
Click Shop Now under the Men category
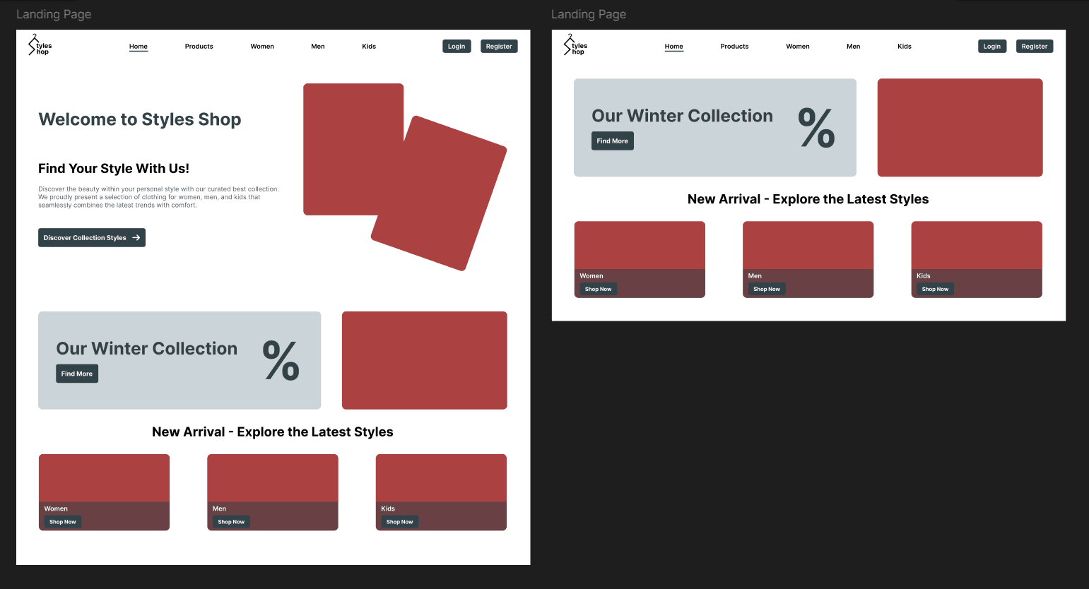point(230,521)
